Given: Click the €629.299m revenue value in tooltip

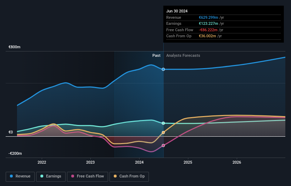Looking at the screenshot, I should point(208,17).
